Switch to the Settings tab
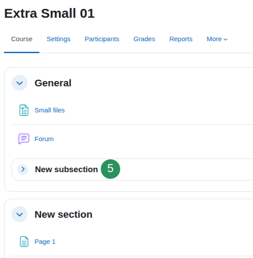Image resolution: width=253 pixels, height=258 pixels. pos(58,39)
